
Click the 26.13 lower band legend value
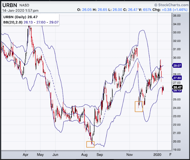pyautogui.click(x=28, y=22)
